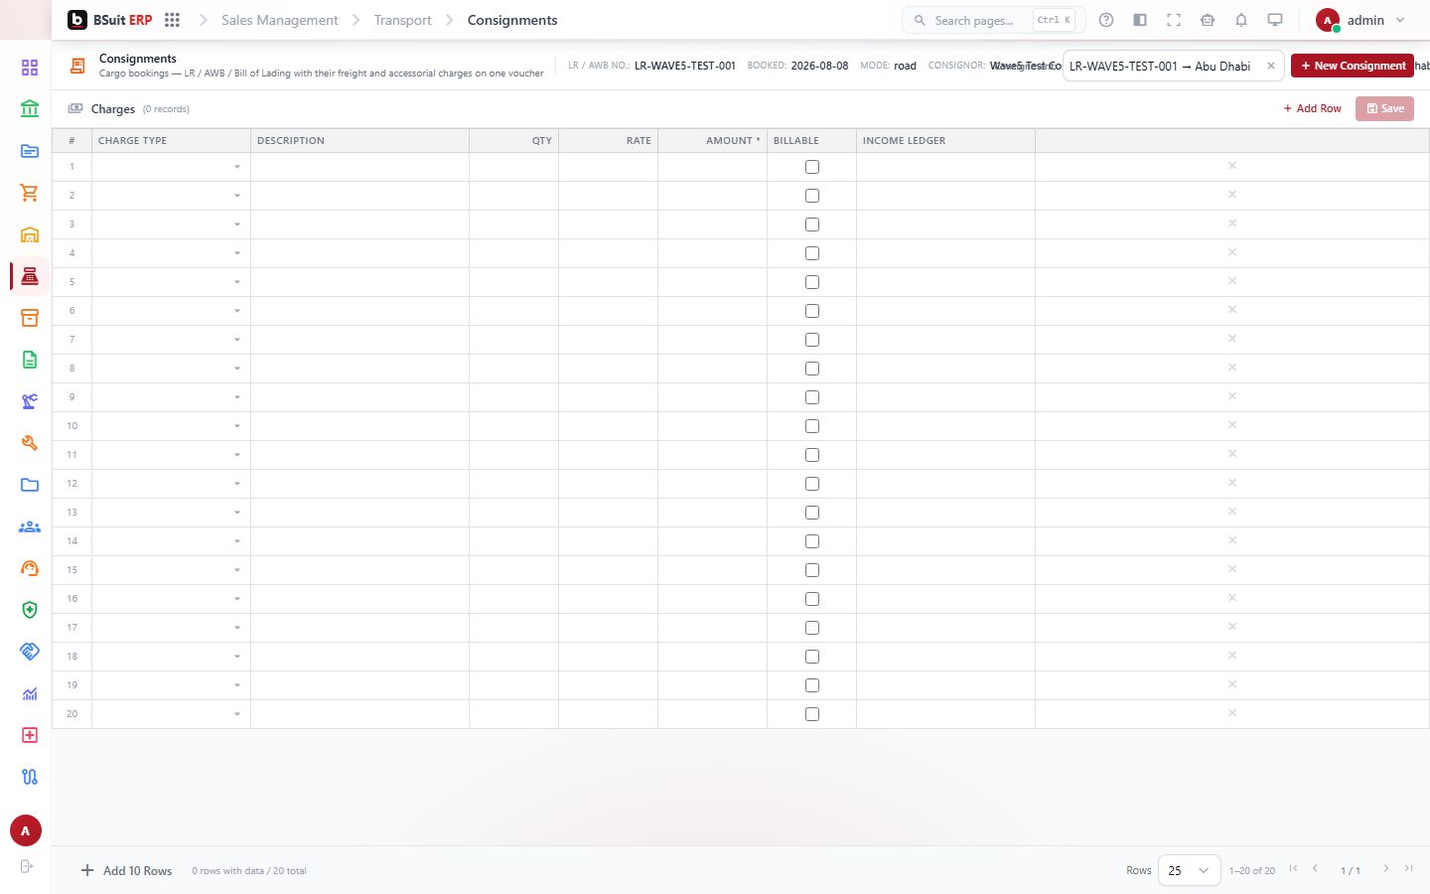Open the people group sidebar icon

30,526
